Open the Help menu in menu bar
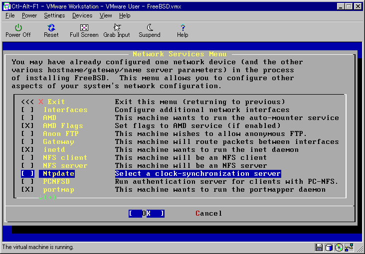Image resolution: width=365 pixels, height=254 pixels. (125, 15)
